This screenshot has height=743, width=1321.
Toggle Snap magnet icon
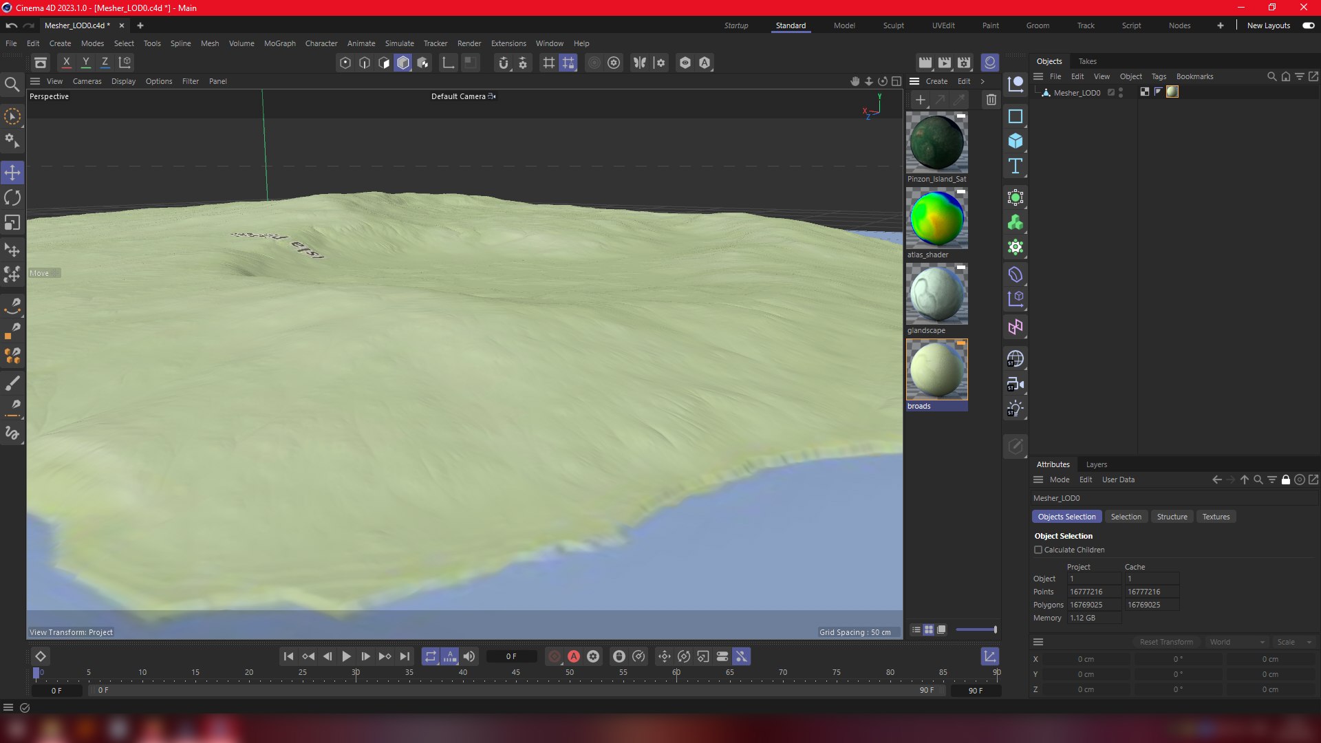(504, 63)
